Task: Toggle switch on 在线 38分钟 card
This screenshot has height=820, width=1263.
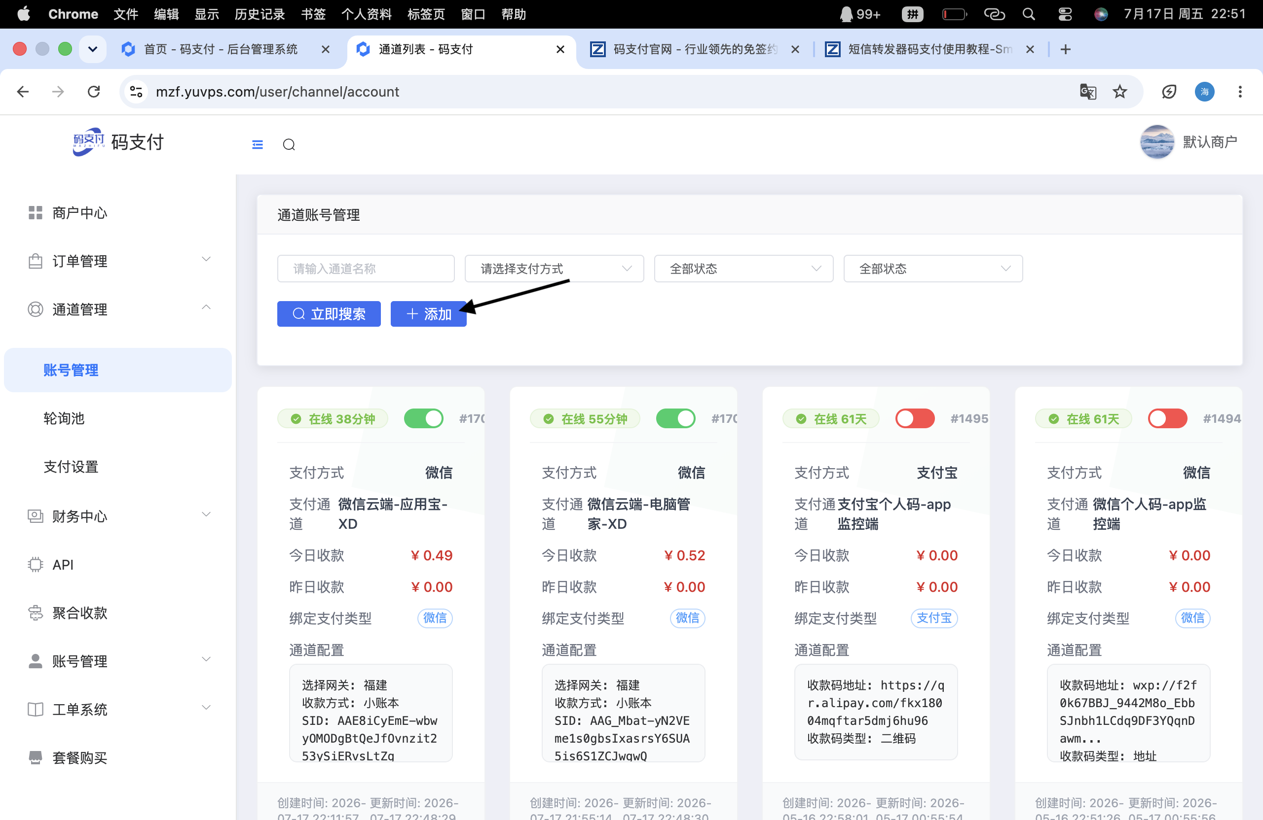Action: 423,419
